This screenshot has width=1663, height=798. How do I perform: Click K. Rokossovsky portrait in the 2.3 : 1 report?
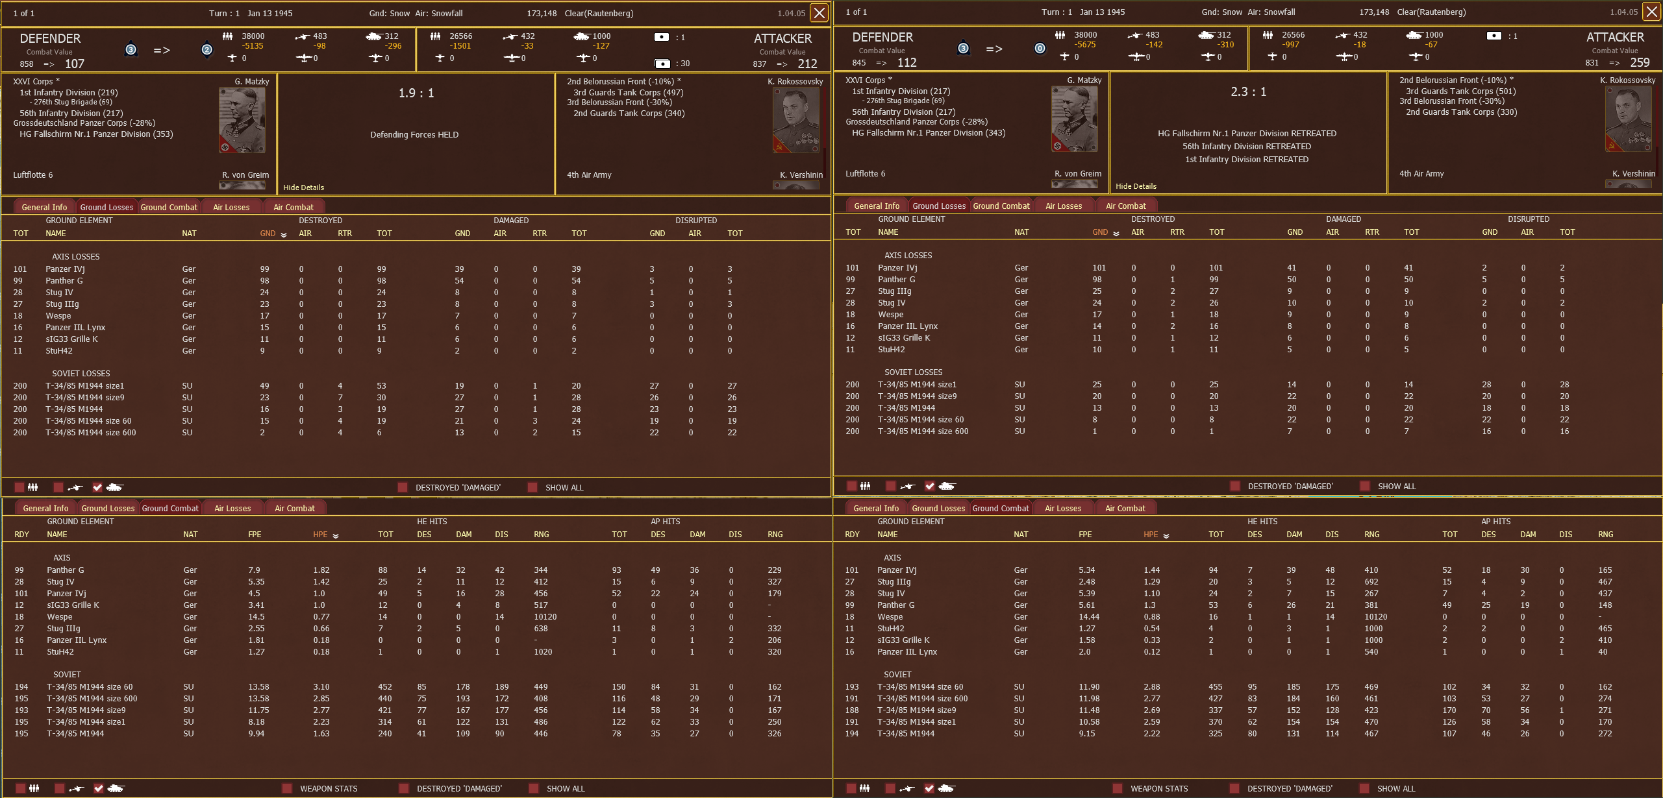pos(1629,119)
